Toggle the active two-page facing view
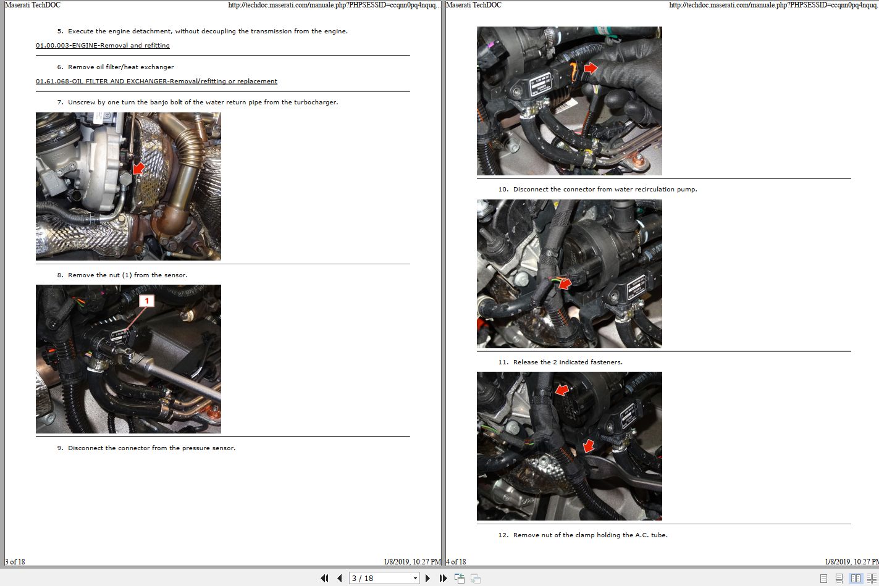 [856, 579]
